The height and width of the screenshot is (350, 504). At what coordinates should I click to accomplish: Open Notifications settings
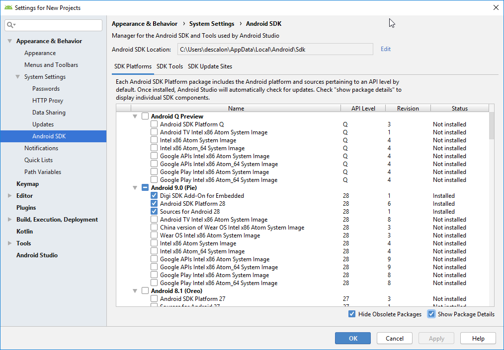(x=41, y=148)
